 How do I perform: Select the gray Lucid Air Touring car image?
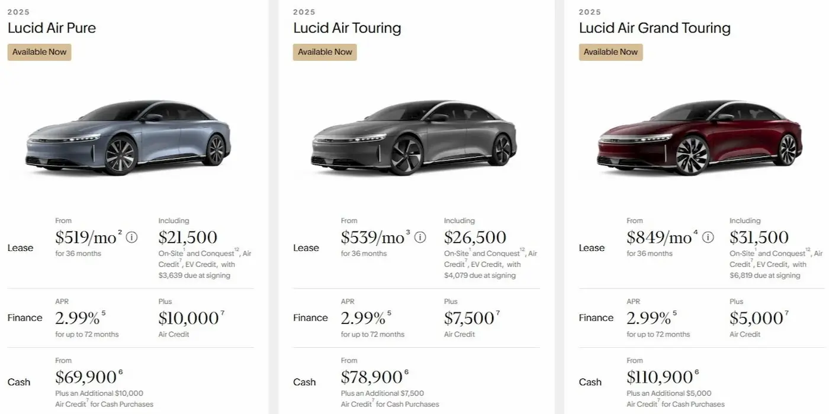414,137
